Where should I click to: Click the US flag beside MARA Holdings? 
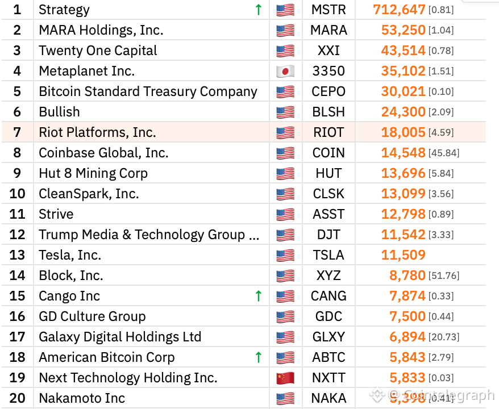click(285, 31)
